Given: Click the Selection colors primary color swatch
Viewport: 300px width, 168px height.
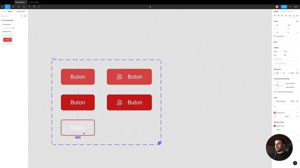Looking at the screenshot, I should pos(275,126).
